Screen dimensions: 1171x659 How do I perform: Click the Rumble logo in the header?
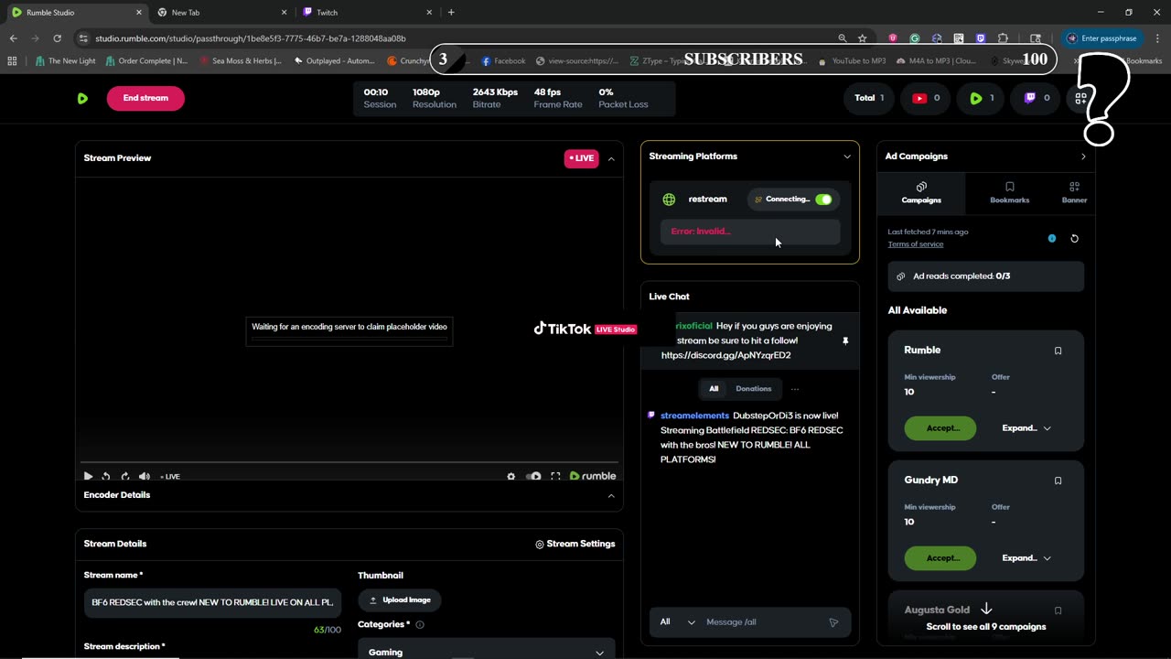82,98
